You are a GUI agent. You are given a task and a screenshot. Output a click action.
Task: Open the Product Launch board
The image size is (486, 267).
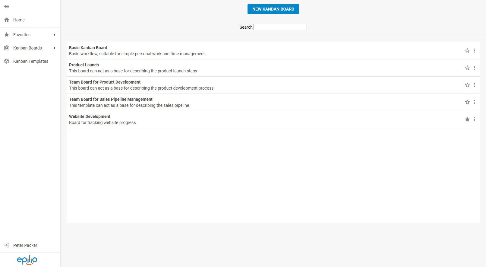(x=84, y=65)
